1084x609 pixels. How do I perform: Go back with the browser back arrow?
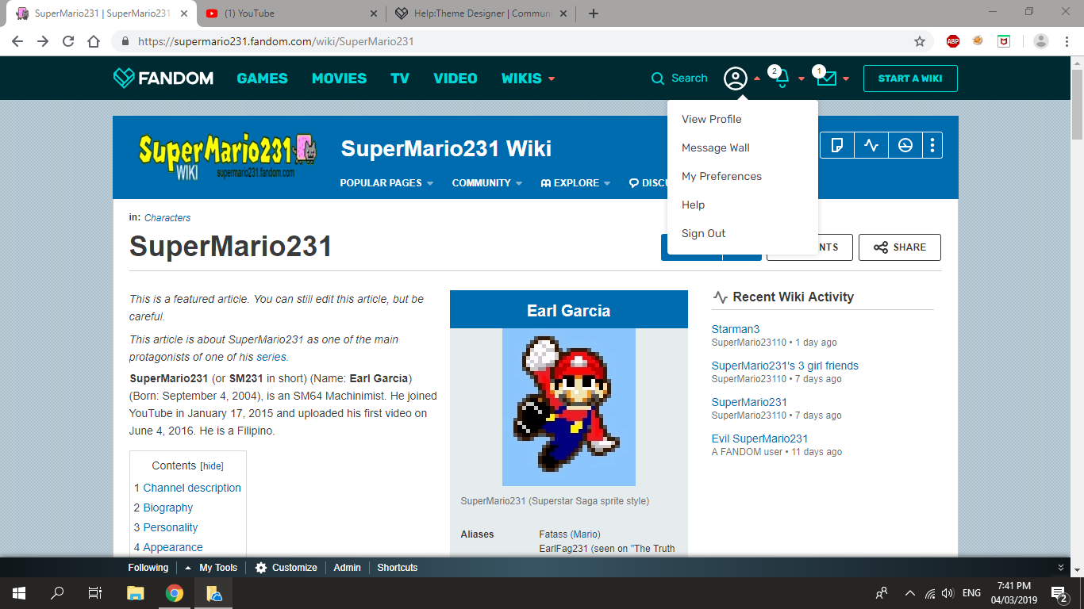point(17,41)
